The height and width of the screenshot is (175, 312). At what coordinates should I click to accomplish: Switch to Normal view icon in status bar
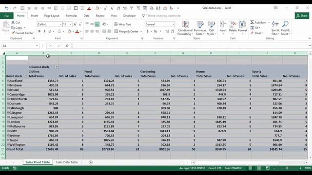(x=250, y=168)
